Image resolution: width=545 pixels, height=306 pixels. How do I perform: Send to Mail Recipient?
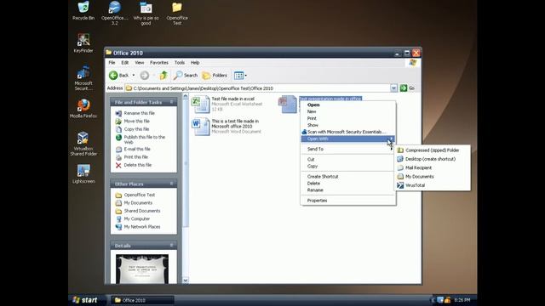(433, 167)
